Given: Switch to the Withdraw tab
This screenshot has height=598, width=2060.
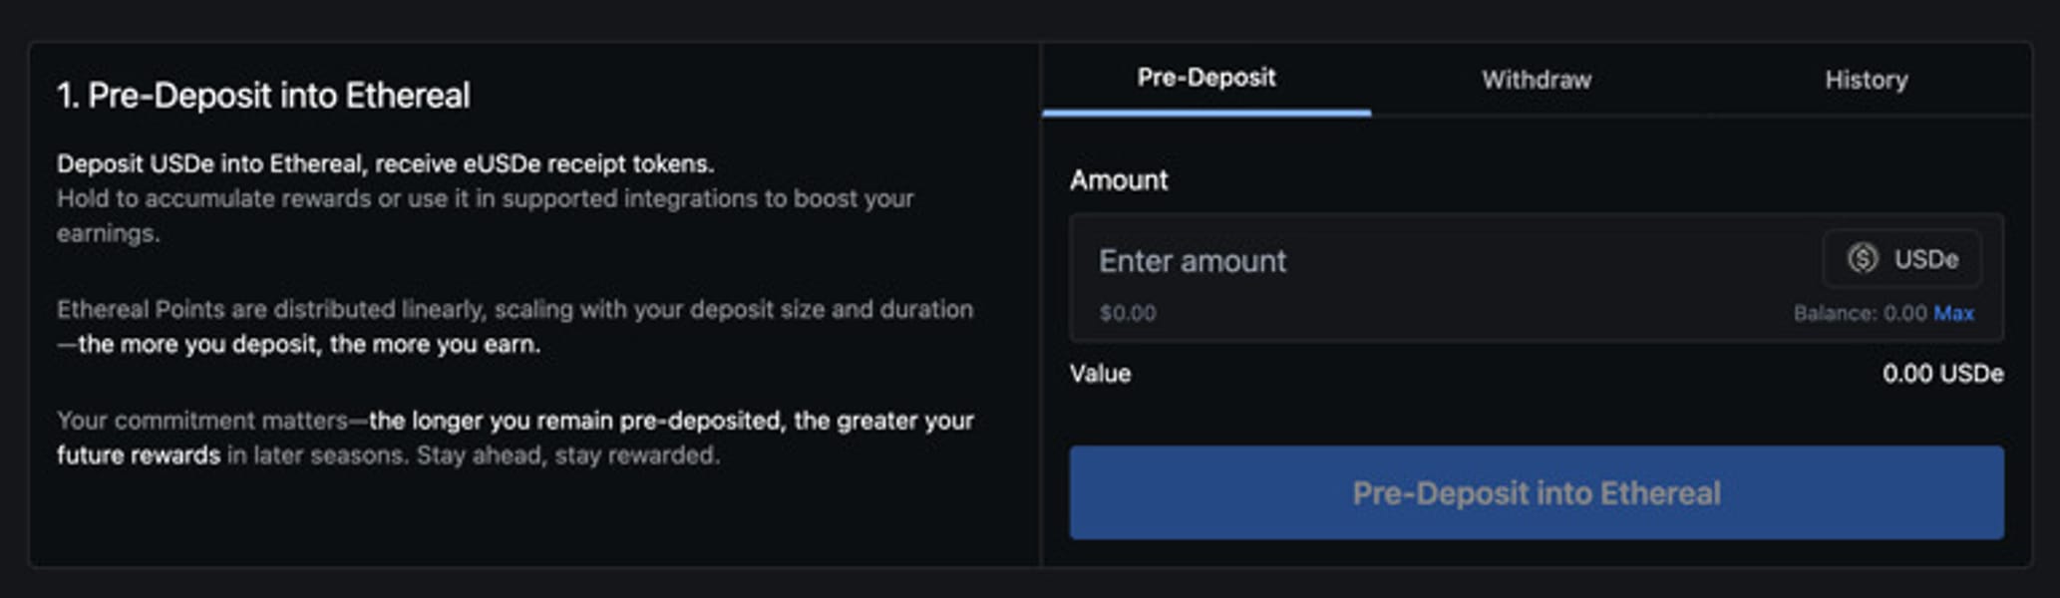Looking at the screenshot, I should click(x=1537, y=80).
